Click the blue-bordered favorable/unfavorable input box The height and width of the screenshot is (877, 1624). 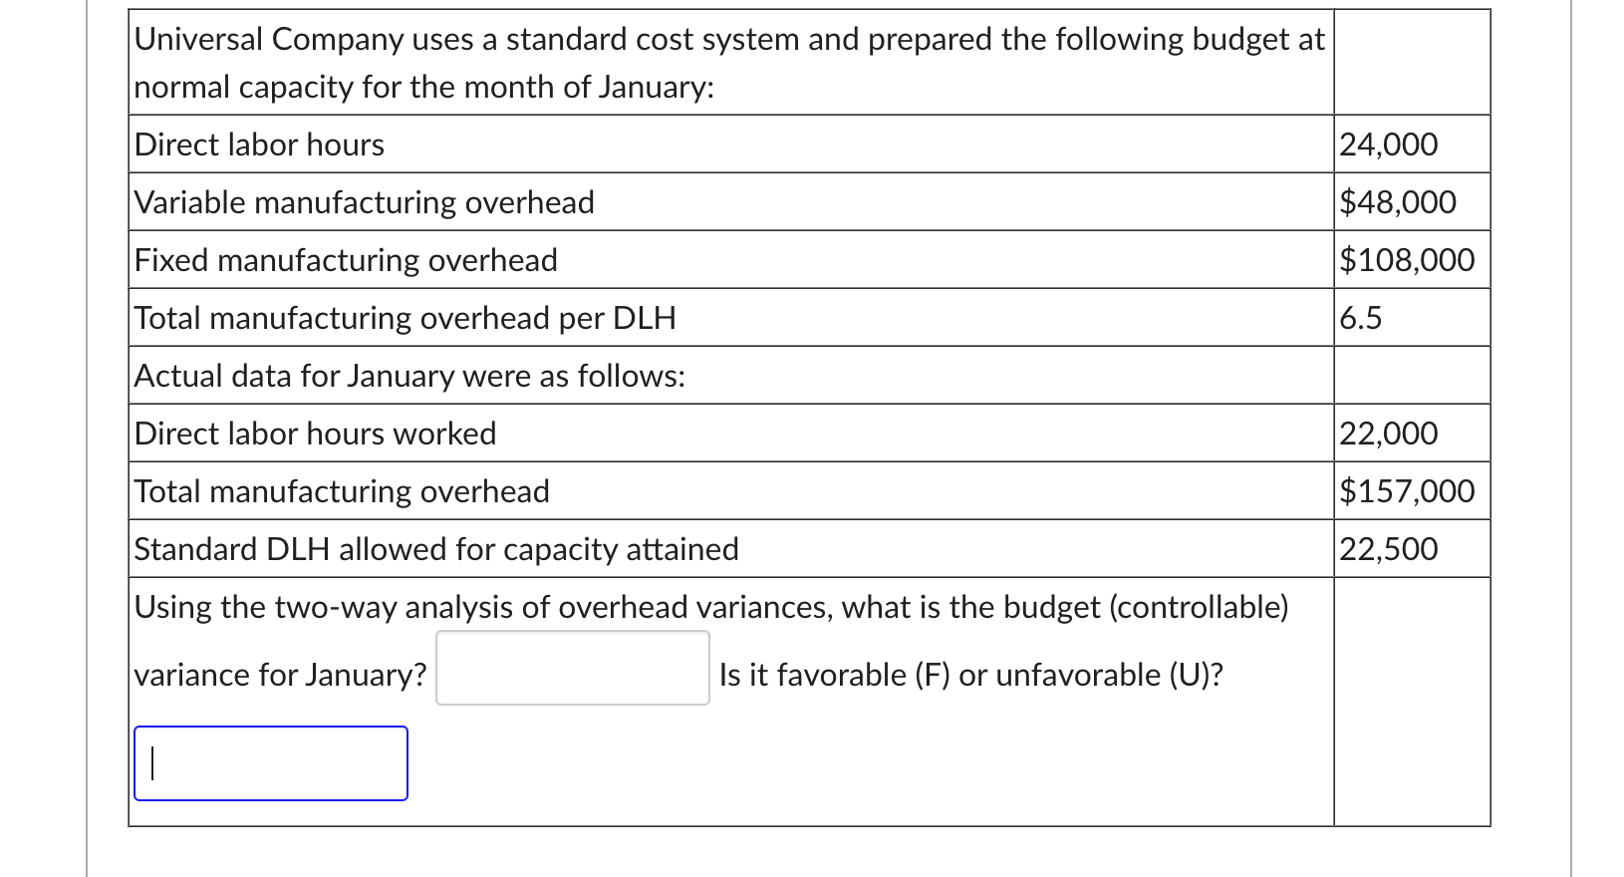[271, 761]
